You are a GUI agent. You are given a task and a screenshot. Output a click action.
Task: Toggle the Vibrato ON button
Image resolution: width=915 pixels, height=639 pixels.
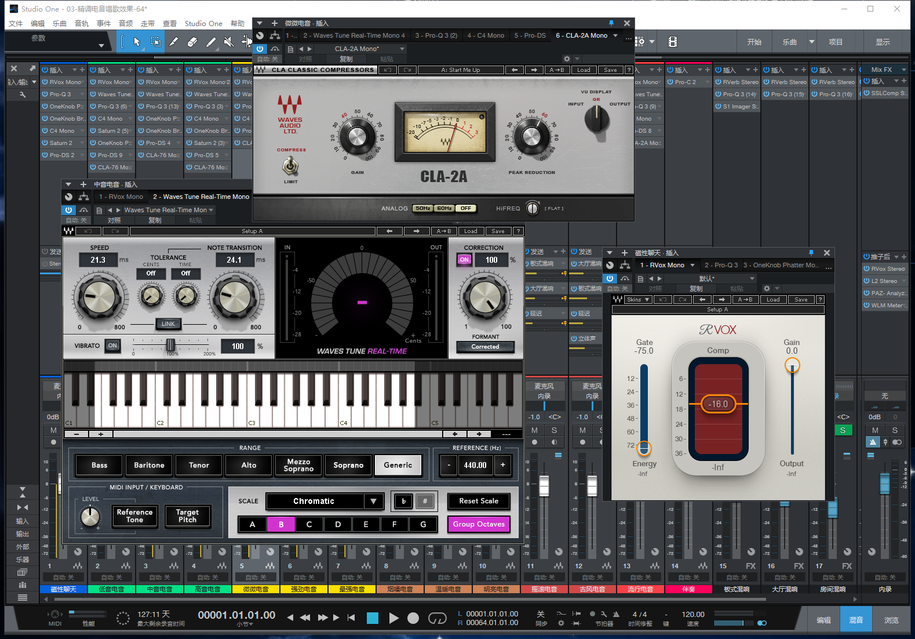click(112, 346)
